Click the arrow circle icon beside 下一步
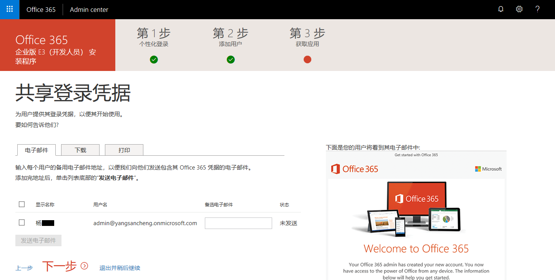 pyautogui.click(x=85, y=266)
